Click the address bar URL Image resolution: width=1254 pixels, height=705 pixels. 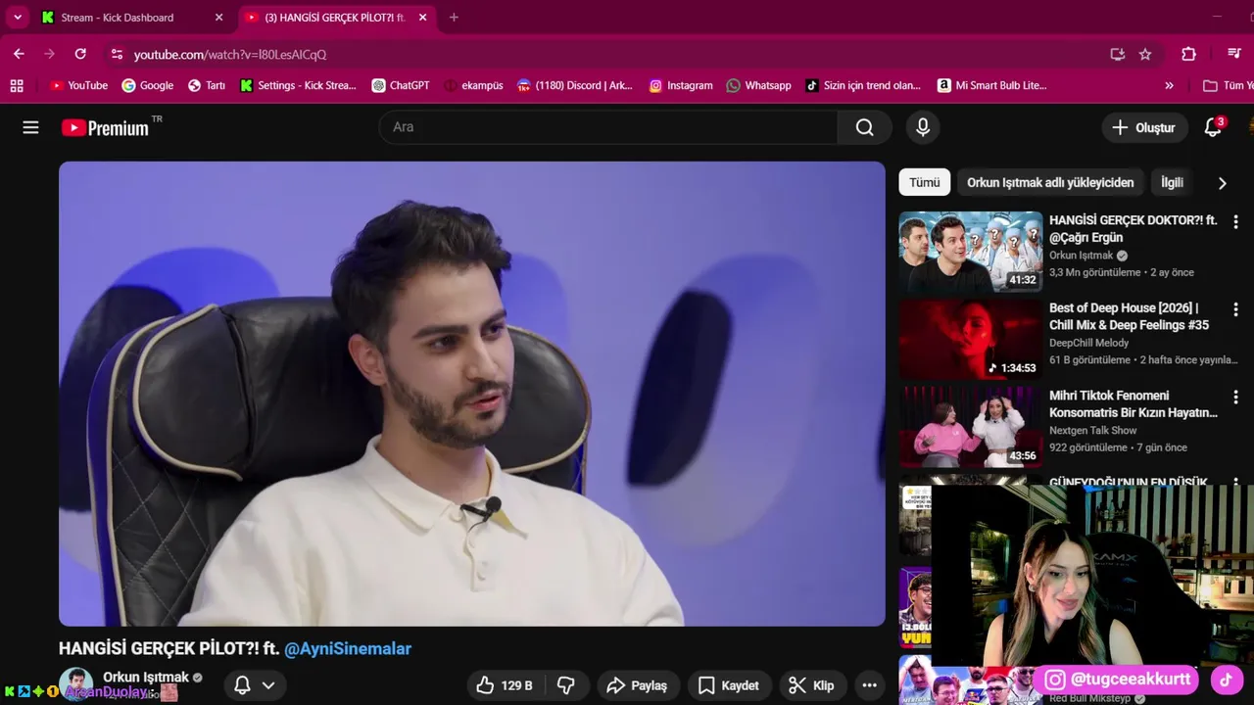(230, 55)
